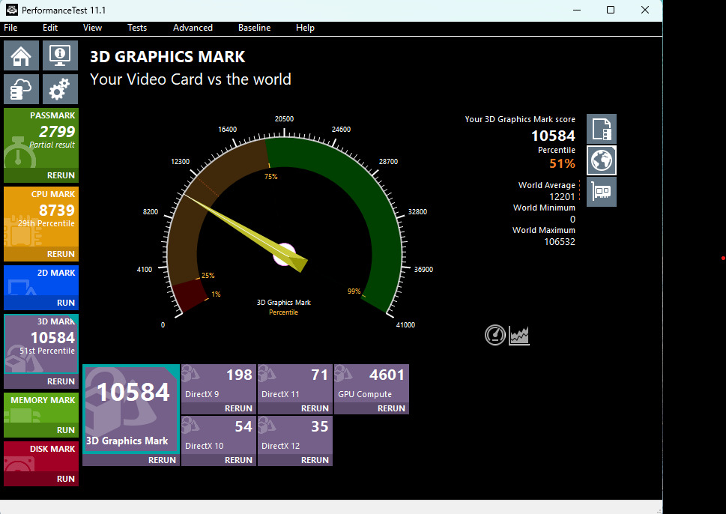Click the World Average 12201 value
726x514 pixels.
tap(562, 197)
